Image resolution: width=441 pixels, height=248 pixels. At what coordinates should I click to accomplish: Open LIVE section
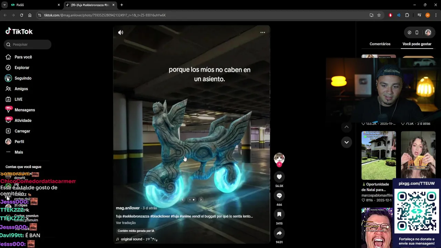coord(18,100)
